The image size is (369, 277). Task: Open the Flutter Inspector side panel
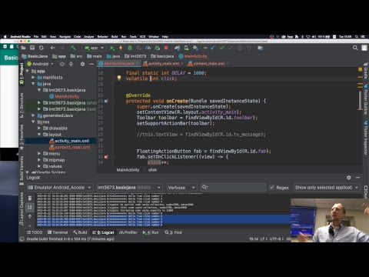coord(366,138)
